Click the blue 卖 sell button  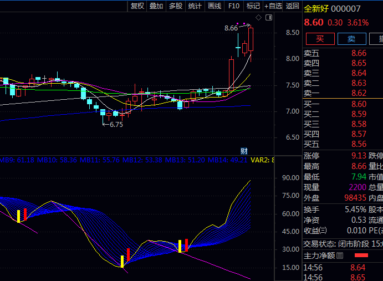(x=351, y=38)
